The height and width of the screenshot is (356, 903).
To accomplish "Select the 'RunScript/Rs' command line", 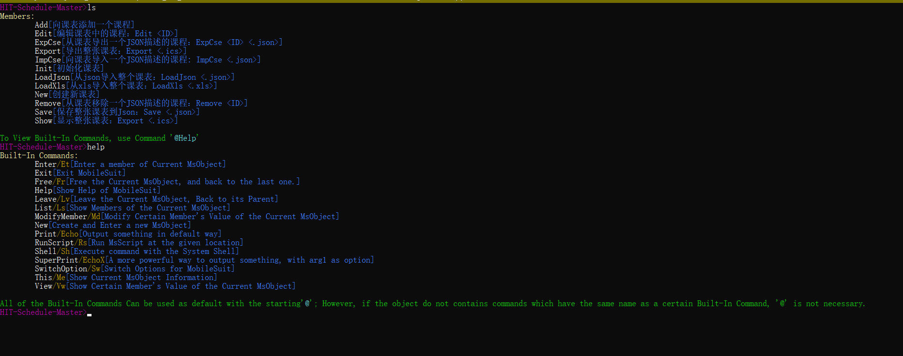I will (x=139, y=242).
